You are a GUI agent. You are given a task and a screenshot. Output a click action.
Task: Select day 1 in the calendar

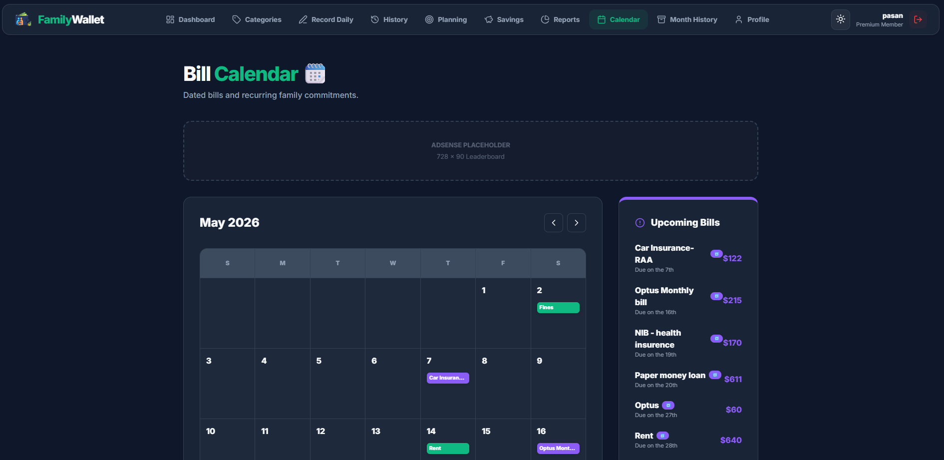(503, 313)
